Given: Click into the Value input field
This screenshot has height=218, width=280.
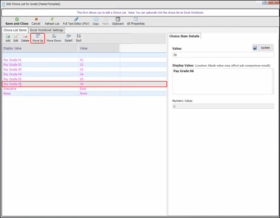Looking at the screenshot, I should pos(223,55).
